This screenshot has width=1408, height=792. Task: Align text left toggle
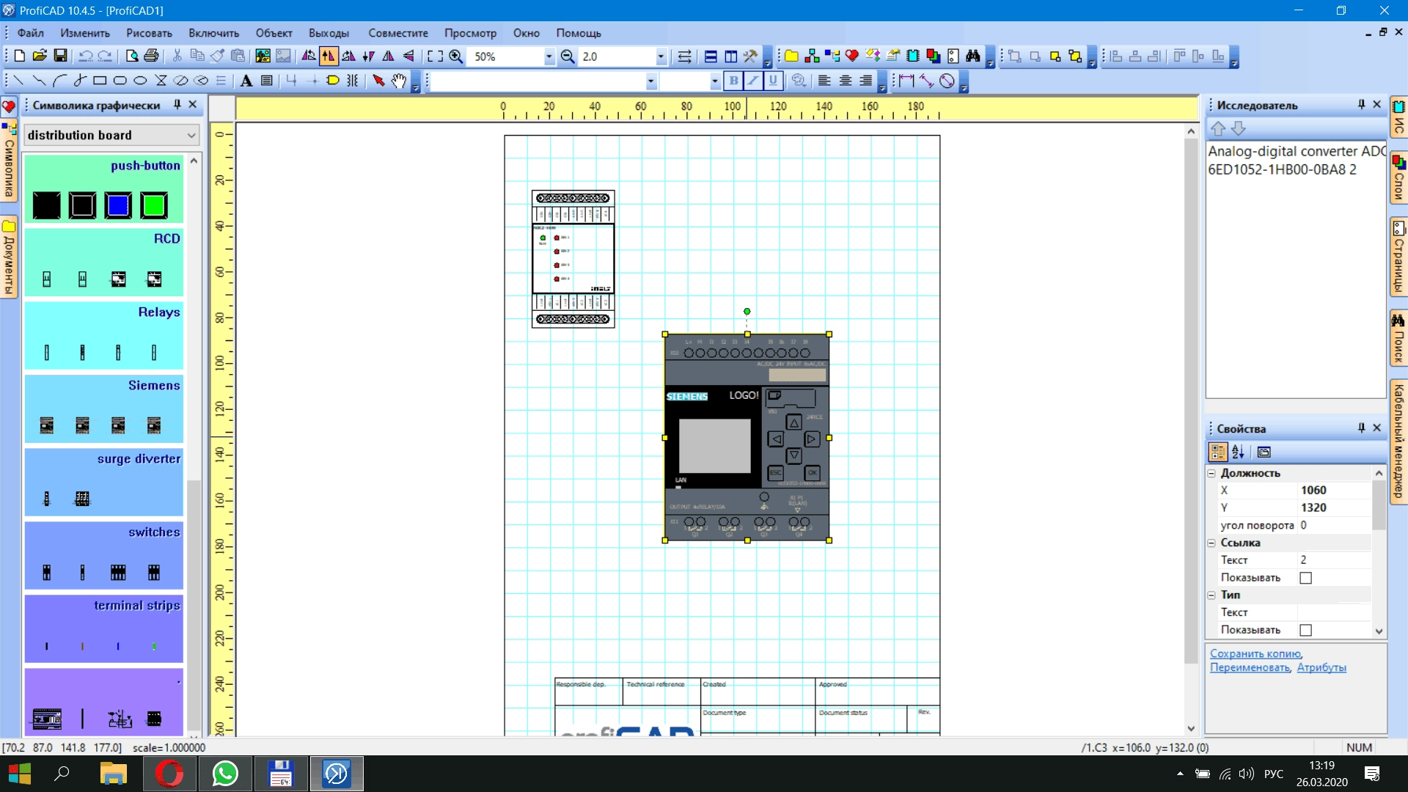[x=824, y=81]
